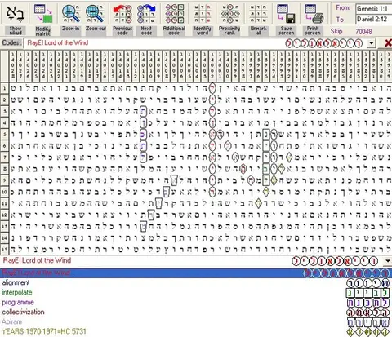
Task: Click row number 15 header
Action: pyautogui.click(x=4, y=250)
